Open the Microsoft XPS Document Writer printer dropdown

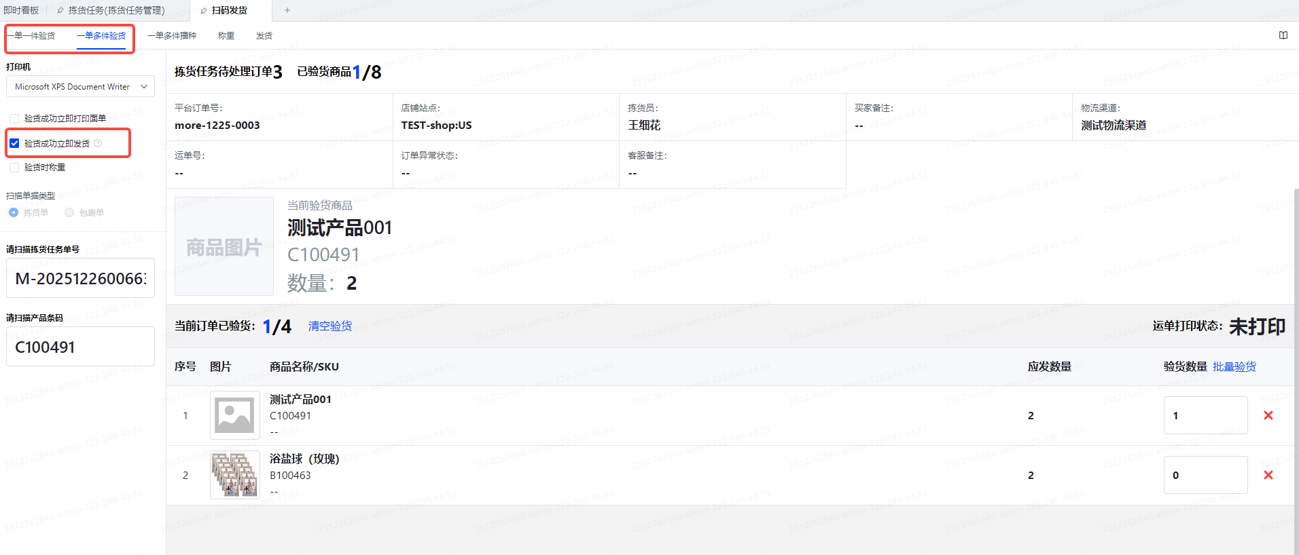80,87
